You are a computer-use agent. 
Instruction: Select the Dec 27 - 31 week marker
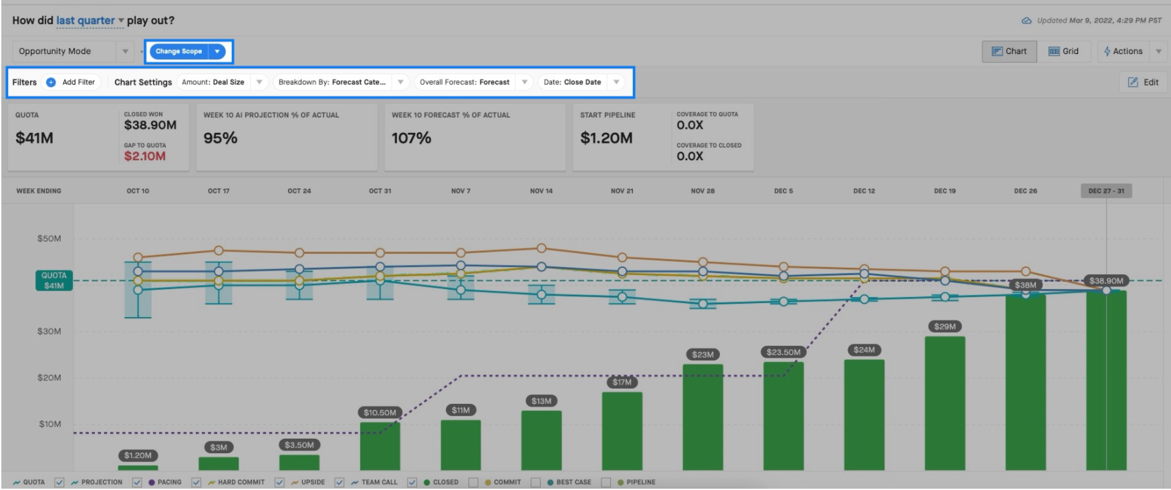point(1106,191)
